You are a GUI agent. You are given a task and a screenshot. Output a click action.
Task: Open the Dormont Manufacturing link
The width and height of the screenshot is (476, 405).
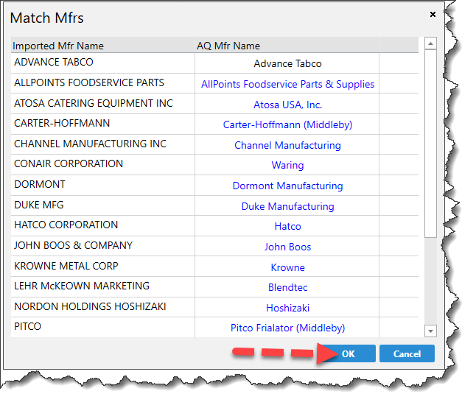[287, 186]
